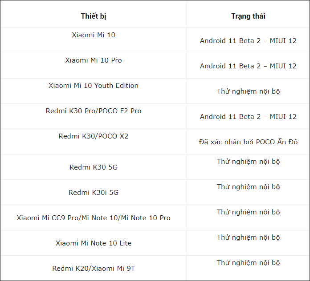Click the Xiaomi Mi Note 10 Lite cell
The image size is (310, 281).
(x=94, y=243)
